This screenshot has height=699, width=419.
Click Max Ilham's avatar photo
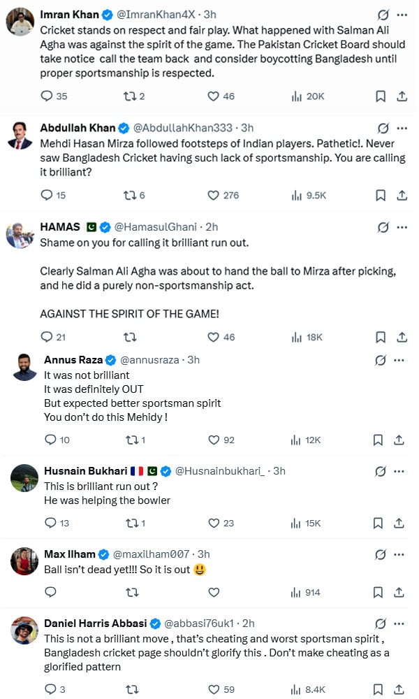(24, 561)
